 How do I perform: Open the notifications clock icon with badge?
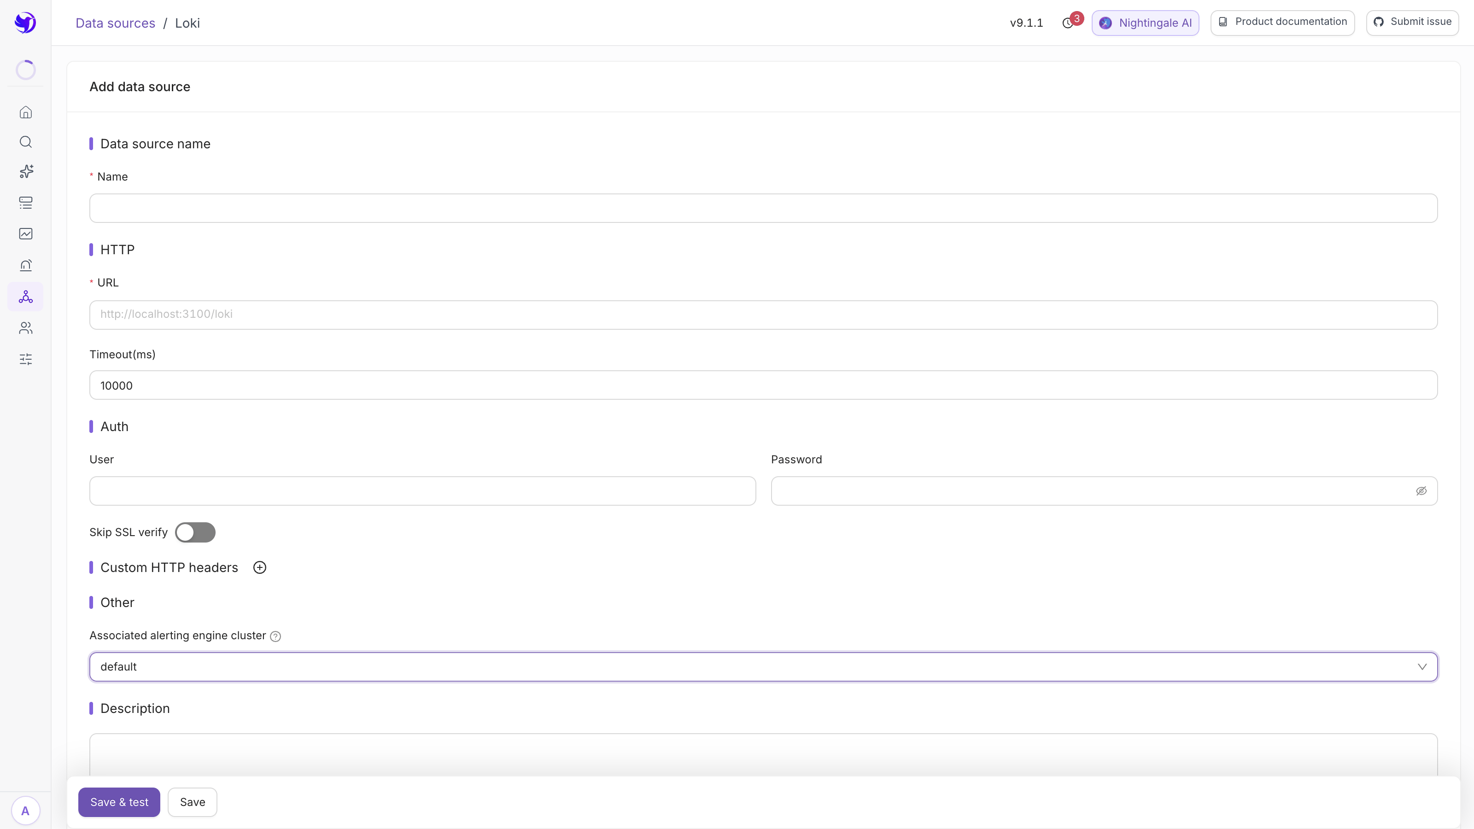click(1068, 23)
